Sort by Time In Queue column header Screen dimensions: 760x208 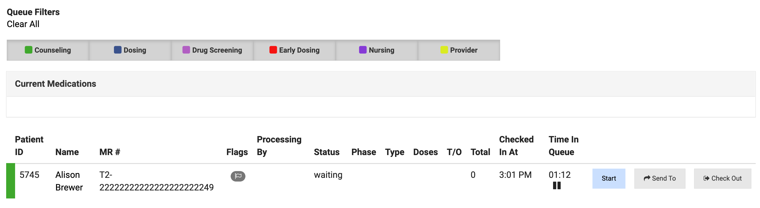click(563, 146)
